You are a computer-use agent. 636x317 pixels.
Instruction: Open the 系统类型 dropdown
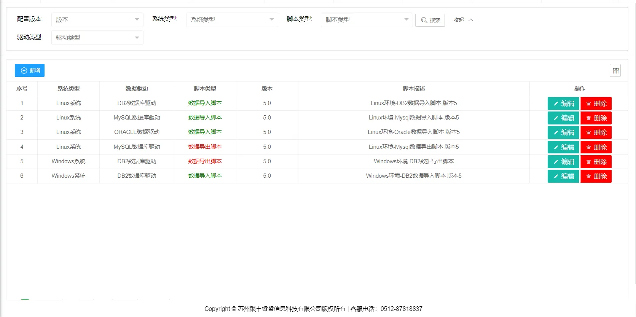(x=232, y=20)
